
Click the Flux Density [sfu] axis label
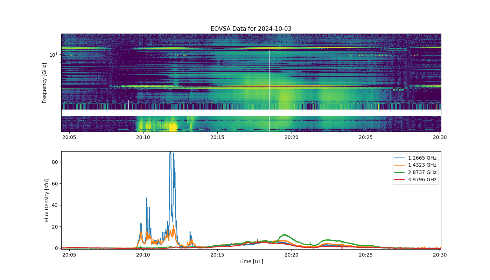click(47, 200)
